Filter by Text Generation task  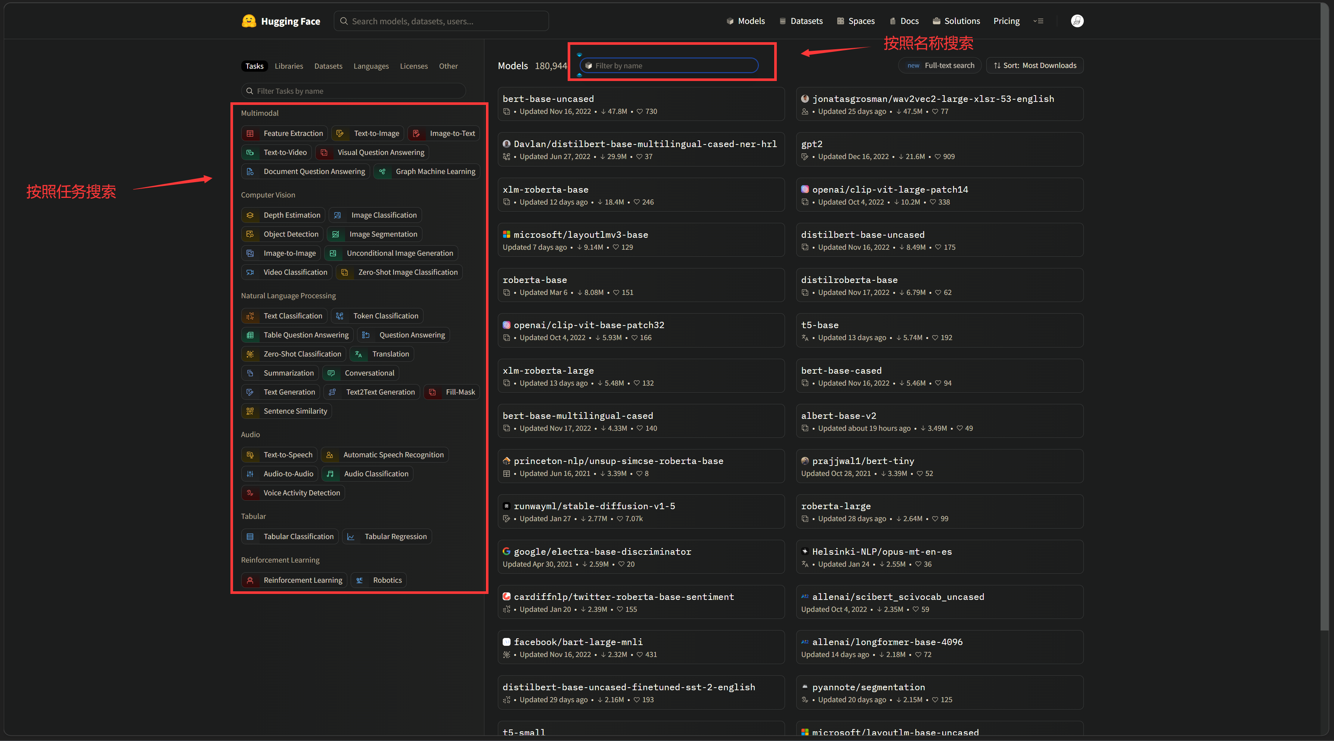tap(280, 393)
